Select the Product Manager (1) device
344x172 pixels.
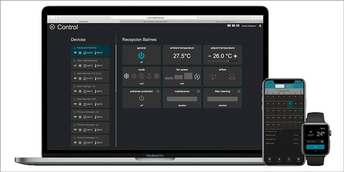[90, 141]
